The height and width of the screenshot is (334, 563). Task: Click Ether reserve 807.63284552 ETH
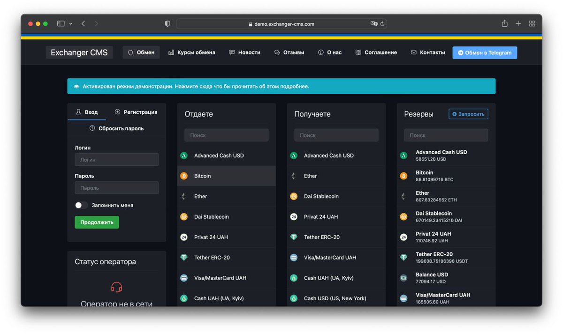tap(446, 196)
